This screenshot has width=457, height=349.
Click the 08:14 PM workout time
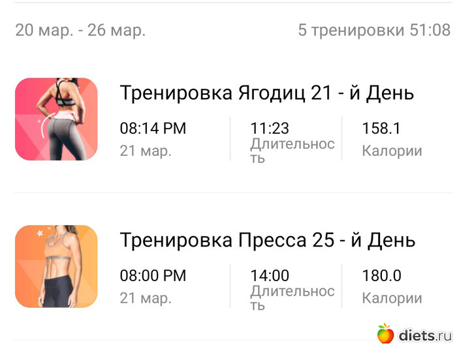153,129
